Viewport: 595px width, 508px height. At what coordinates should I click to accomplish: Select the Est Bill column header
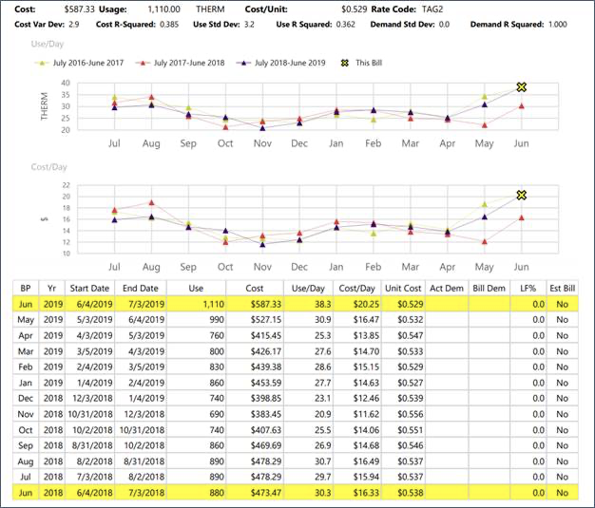561,288
